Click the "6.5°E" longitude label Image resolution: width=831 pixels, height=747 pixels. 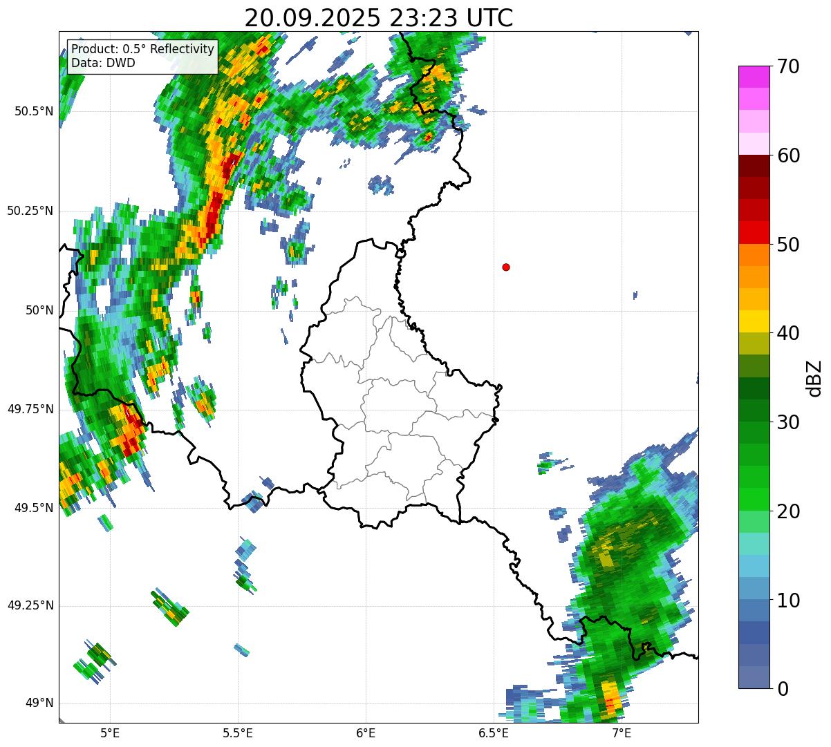tap(494, 733)
